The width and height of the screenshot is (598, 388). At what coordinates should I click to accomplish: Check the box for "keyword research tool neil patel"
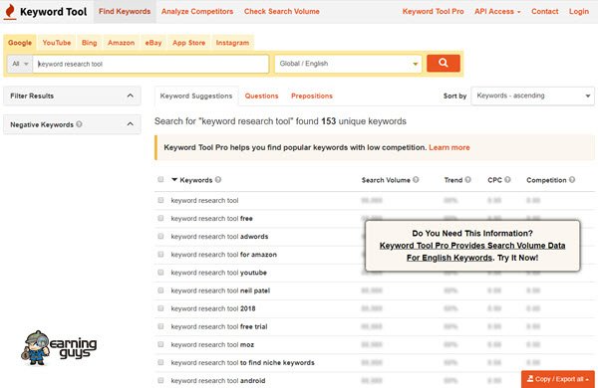pyautogui.click(x=160, y=291)
